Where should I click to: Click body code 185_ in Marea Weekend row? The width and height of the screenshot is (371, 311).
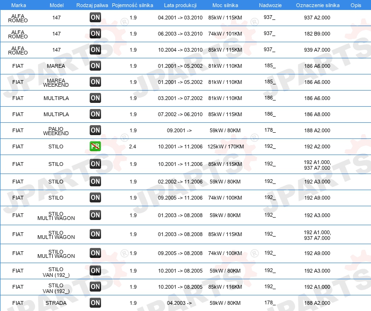(x=270, y=82)
